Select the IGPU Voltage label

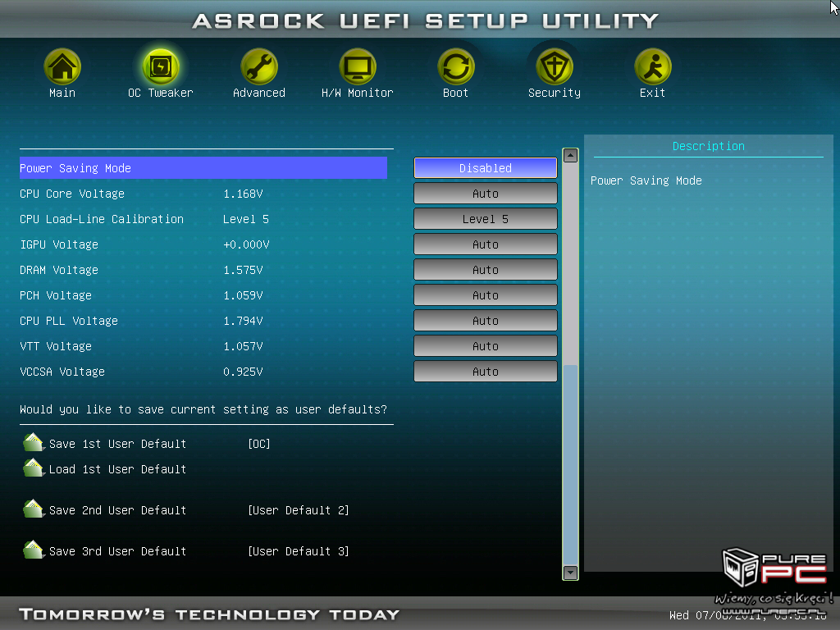click(59, 244)
